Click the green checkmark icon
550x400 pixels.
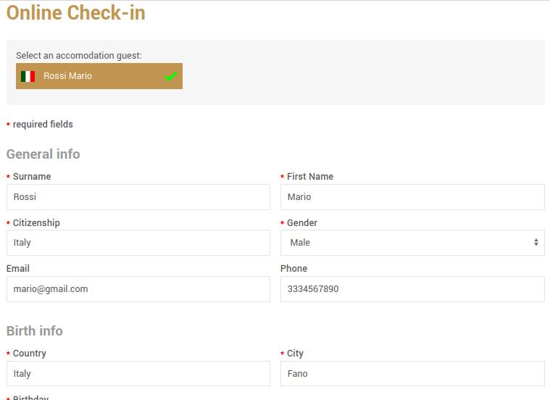coord(171,76)
